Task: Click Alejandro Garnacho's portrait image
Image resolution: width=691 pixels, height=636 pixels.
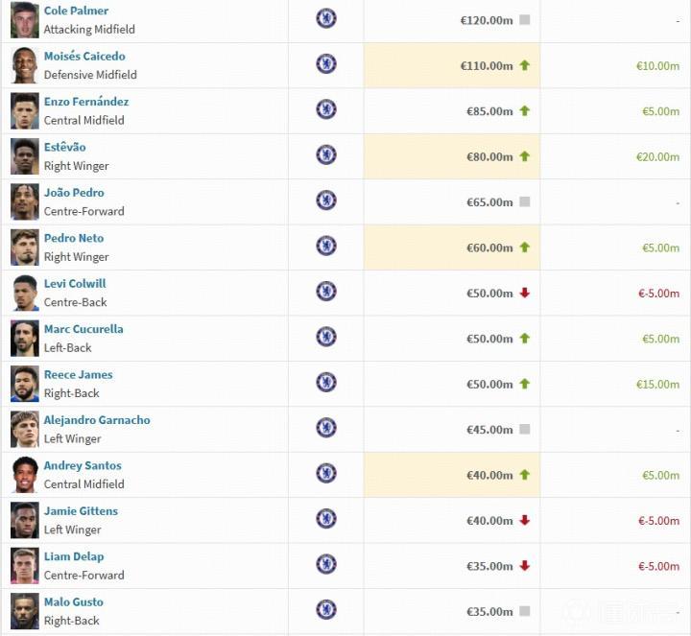Action: (x=25, y=429)
